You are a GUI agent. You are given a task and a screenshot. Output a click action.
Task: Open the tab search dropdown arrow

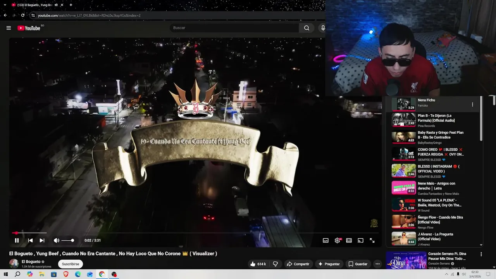(5, 5)
